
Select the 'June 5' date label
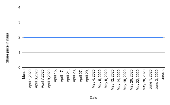click(163, 74)
